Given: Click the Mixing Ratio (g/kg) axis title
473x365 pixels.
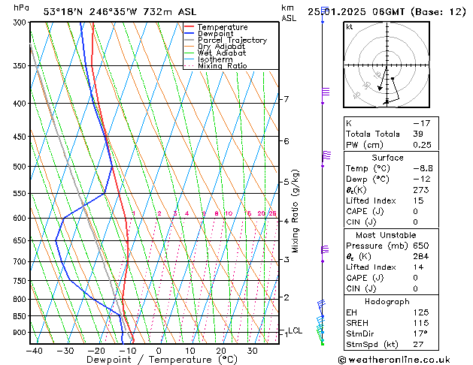Looking at the screenshot, I should click(295, 211).
